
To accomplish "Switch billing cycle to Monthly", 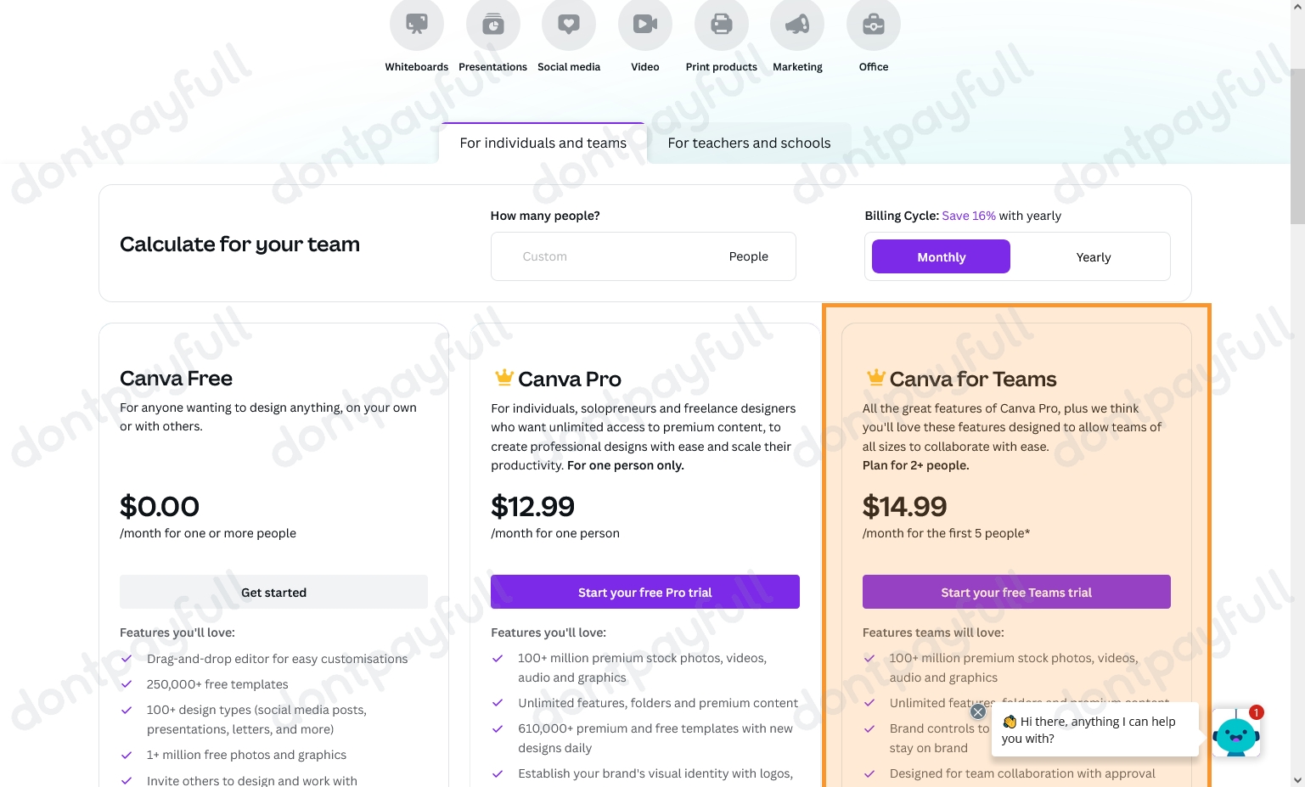I will pos(941,256).
